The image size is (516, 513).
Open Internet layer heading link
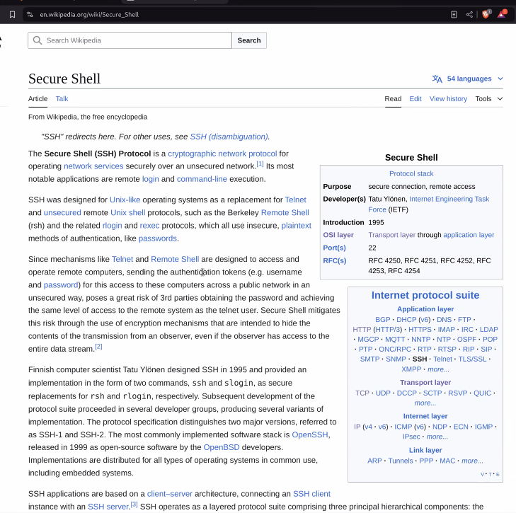tap(425, 416)
